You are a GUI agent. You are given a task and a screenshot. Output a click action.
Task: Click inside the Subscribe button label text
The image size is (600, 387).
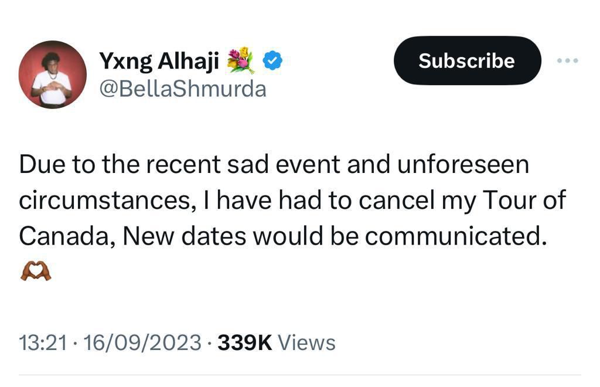coord(467,60)
